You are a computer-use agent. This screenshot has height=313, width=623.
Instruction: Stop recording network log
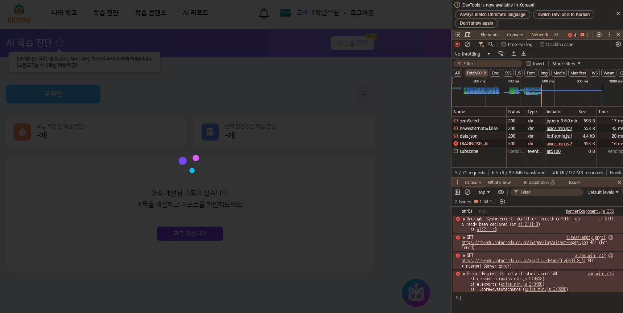coord(457,44)
